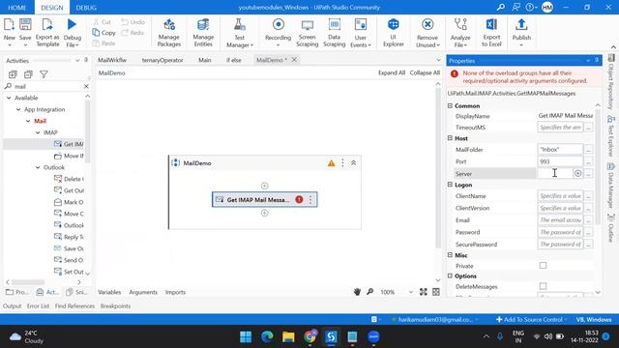Switch to DEBUG ribbon tab
This screenshot has width=619, height=348.
(86, 8)
